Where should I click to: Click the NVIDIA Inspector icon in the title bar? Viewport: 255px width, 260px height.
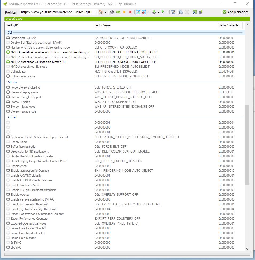click(5, 4)
